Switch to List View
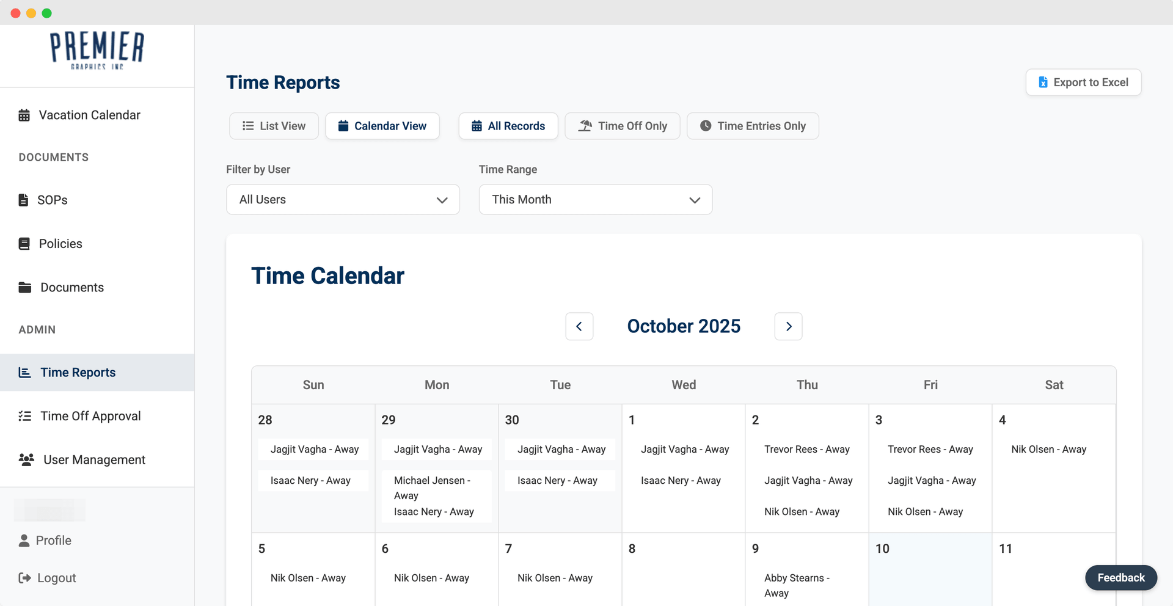Screen dimensions: 1173x606 point(273,126)
